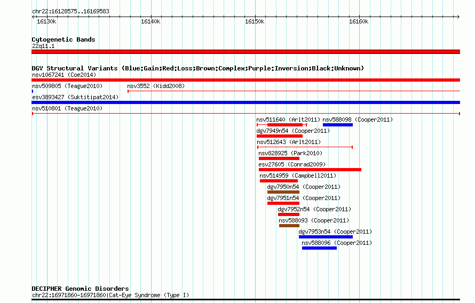Click the nsv3552 (Kidd2008) label
Viewport: 475px width, 303px height.
click(x=156, y=86)
